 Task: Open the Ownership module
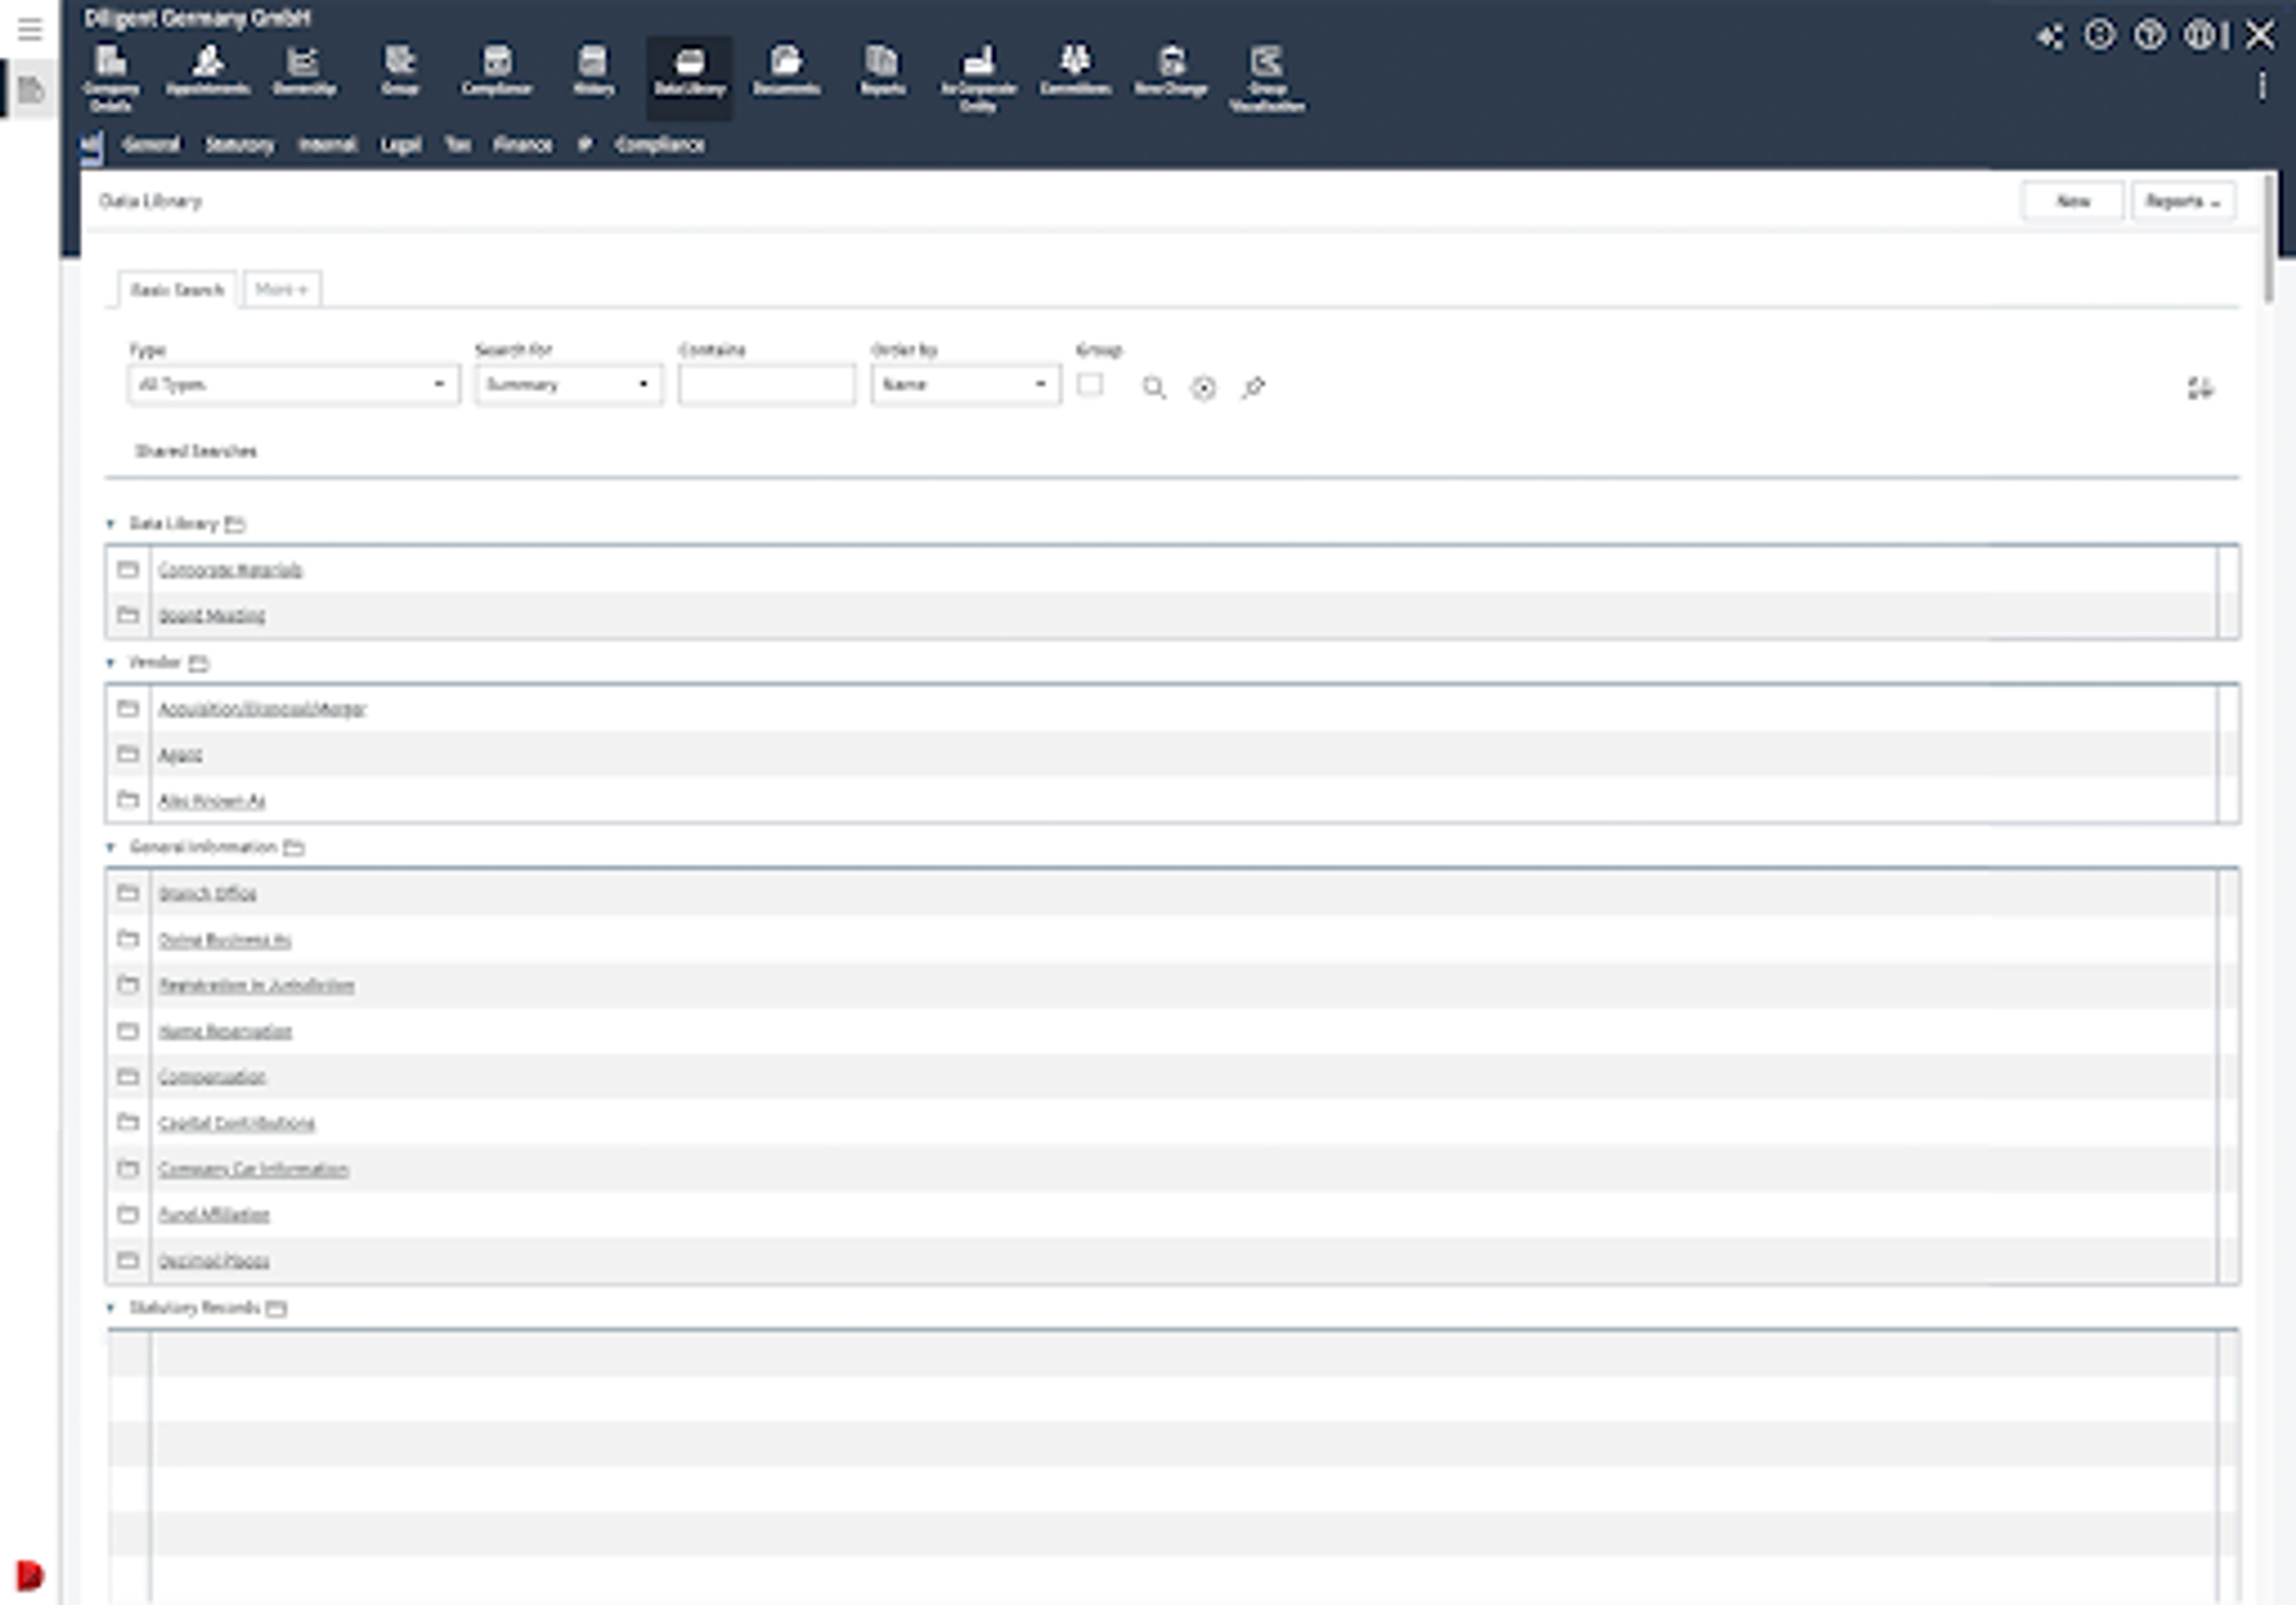tap(304, 70)
